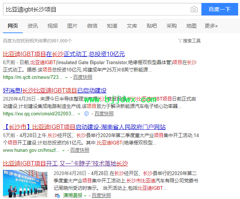The height and width of the screenshot is (199, 240).
Task: Click snippet text starting 5天前 - 4月28日上午
Action: click(x=101, y=139)
